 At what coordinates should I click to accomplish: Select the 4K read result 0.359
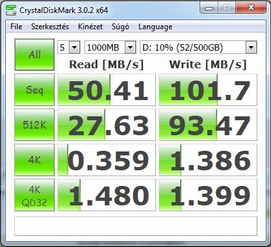coord(107,160)
